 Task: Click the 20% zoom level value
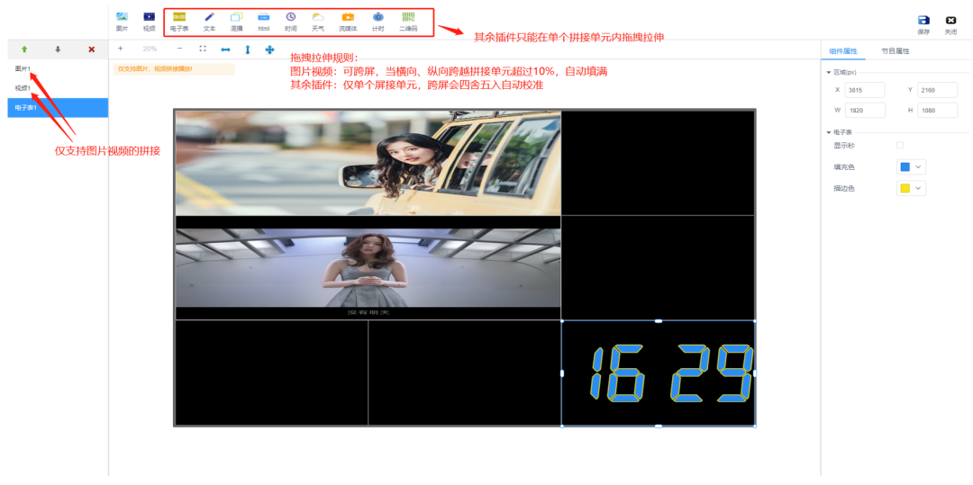point(150,49)
